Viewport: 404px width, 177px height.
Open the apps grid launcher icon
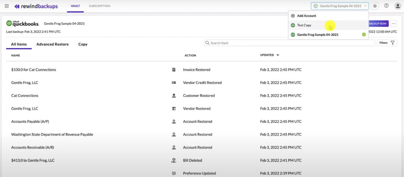(x=6, y=6)
